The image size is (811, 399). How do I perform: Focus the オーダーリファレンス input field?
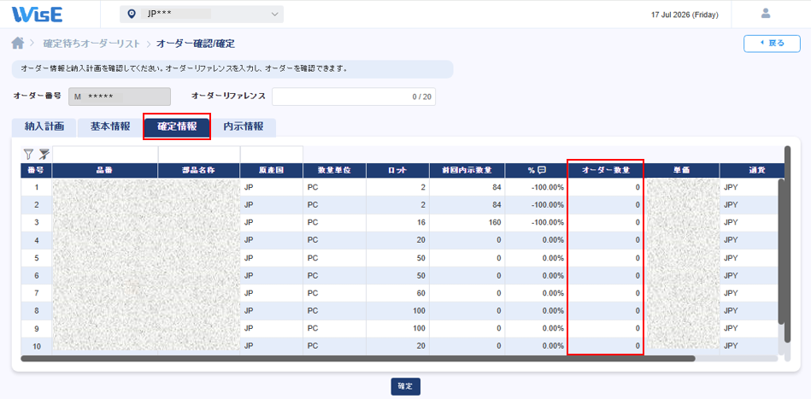pos(354,97)
